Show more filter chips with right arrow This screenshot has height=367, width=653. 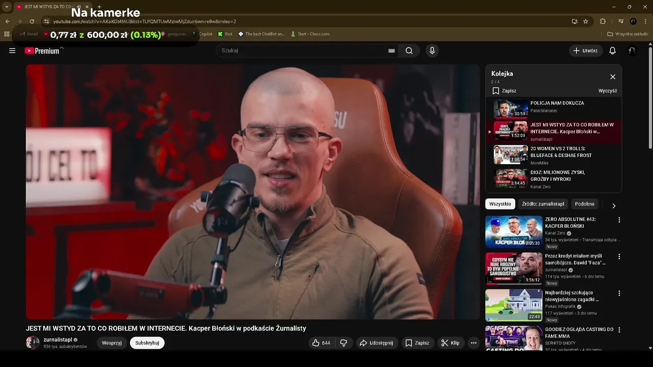point(614,205)
